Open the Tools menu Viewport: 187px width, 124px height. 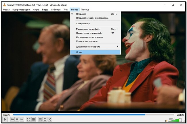pyautogui.click(x=66, y=10)
